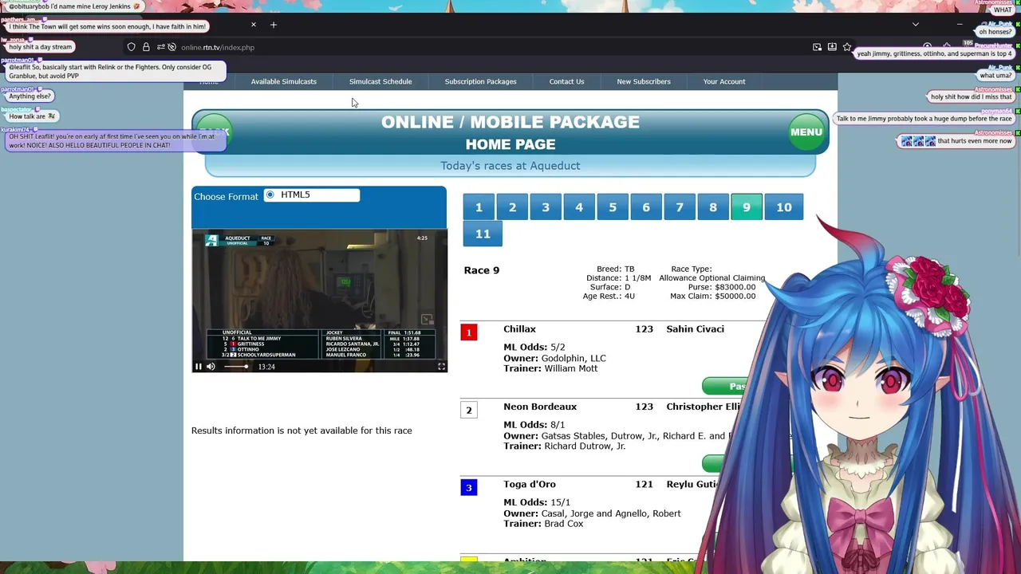
Task: Click the site lock icon in address bar
Action: coord(146,47)
